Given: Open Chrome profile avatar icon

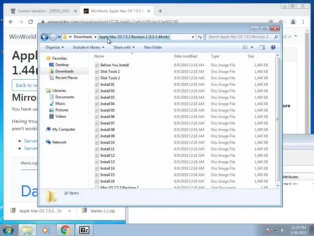Looking at the screenshot, I should 293,22.
